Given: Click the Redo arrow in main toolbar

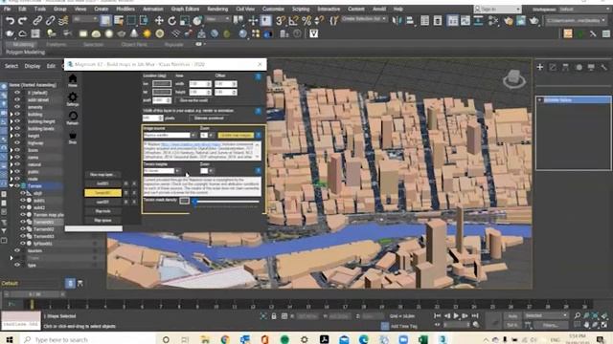Looking at the screenshot, I should [23, 20].
